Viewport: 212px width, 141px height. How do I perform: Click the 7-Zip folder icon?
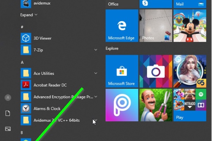[x=26, y=50]
